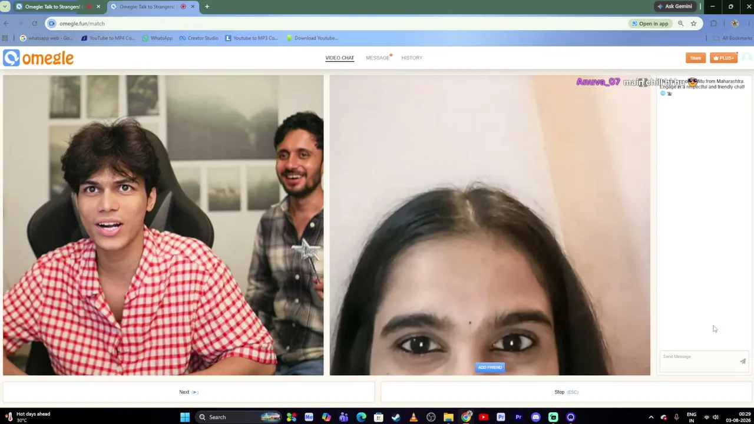This screenshot has width=754, height=424.
Task: Close the active Omegle browser tab
Action: pyautogui.click(x=193, y=6)
